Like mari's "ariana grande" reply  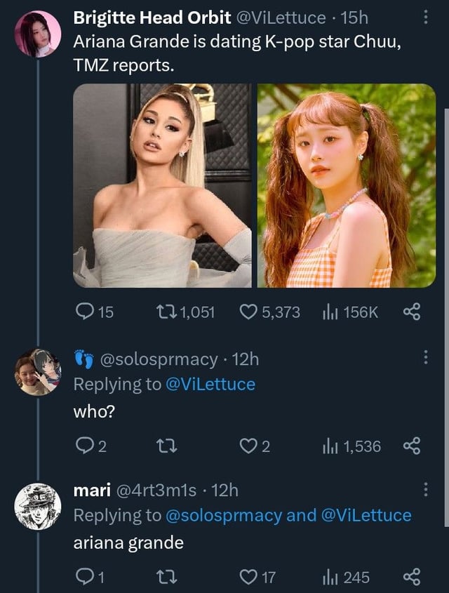248,577
